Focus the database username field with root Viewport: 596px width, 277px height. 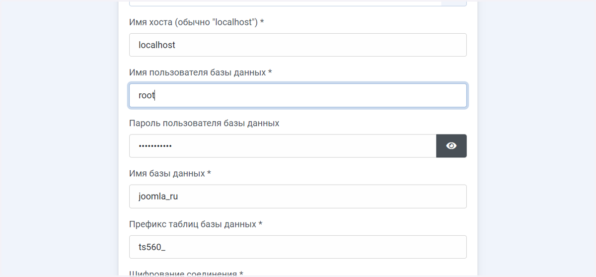pos(298,95)
